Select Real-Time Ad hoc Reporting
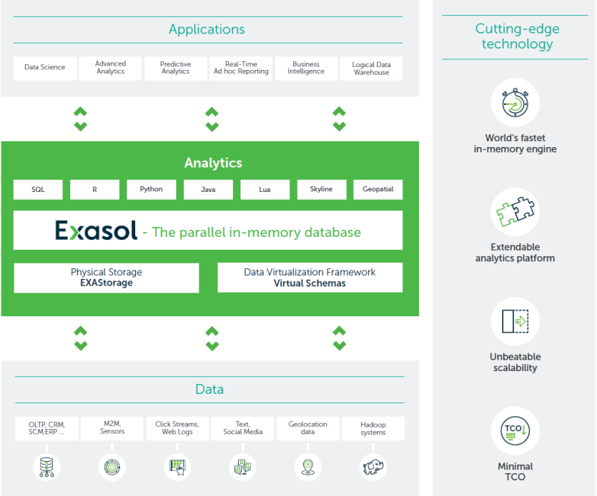This screenshot has height=496, width=597. [x=241, y=69]
